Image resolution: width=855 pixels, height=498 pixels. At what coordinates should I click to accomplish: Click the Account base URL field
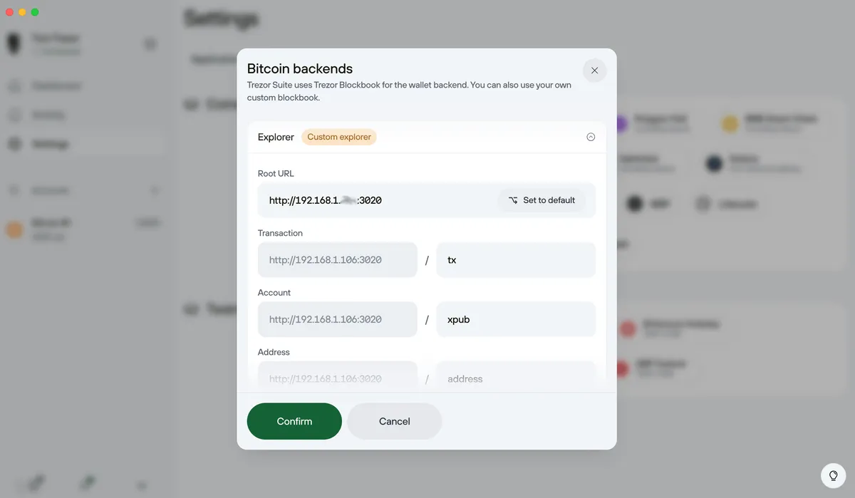(338, 319)
